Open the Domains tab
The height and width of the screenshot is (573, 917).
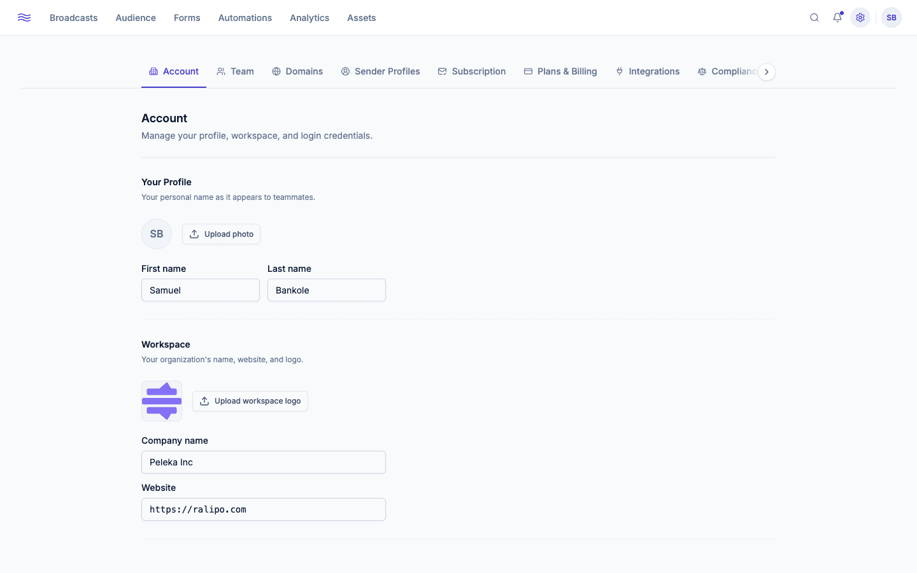[x=297, y=71]
